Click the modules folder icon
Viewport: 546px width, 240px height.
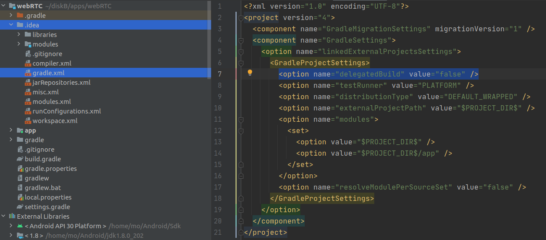coord(27,44)
